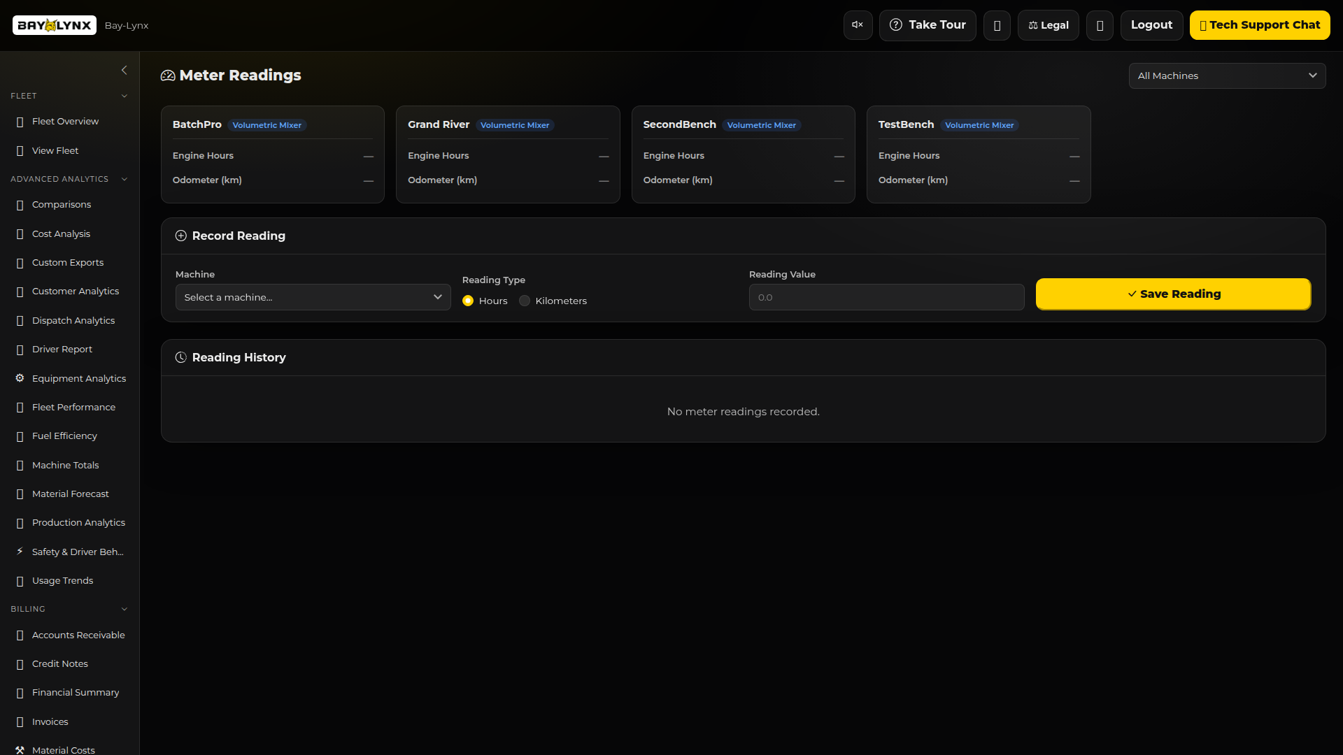Collapse the Fleet sidebar section

pyautogui.click(x=124, y=96)
